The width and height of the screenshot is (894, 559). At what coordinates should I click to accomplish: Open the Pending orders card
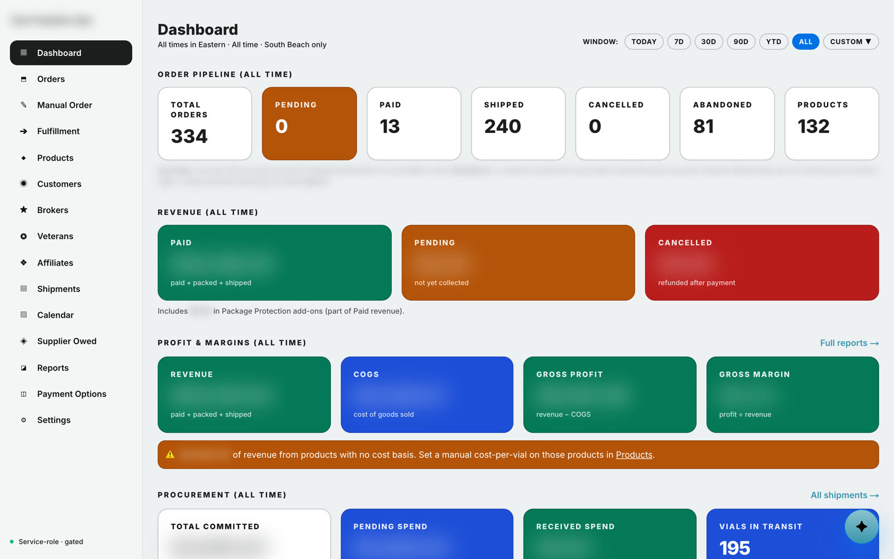pyautogui.click(x=310, y=124)
